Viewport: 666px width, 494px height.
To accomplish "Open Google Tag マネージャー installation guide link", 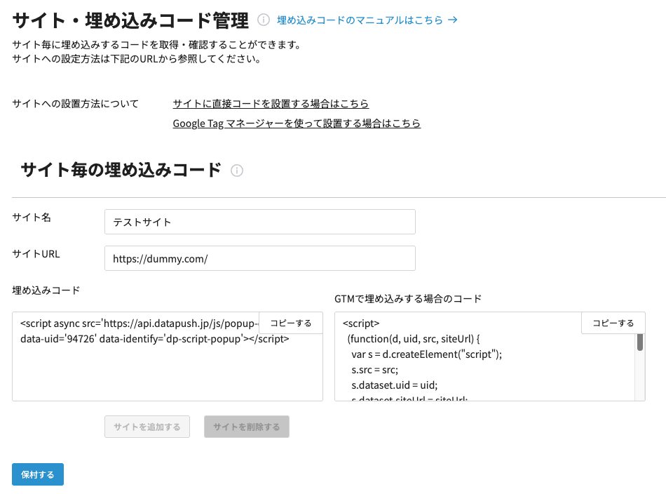I will click(x=297, y=123).
